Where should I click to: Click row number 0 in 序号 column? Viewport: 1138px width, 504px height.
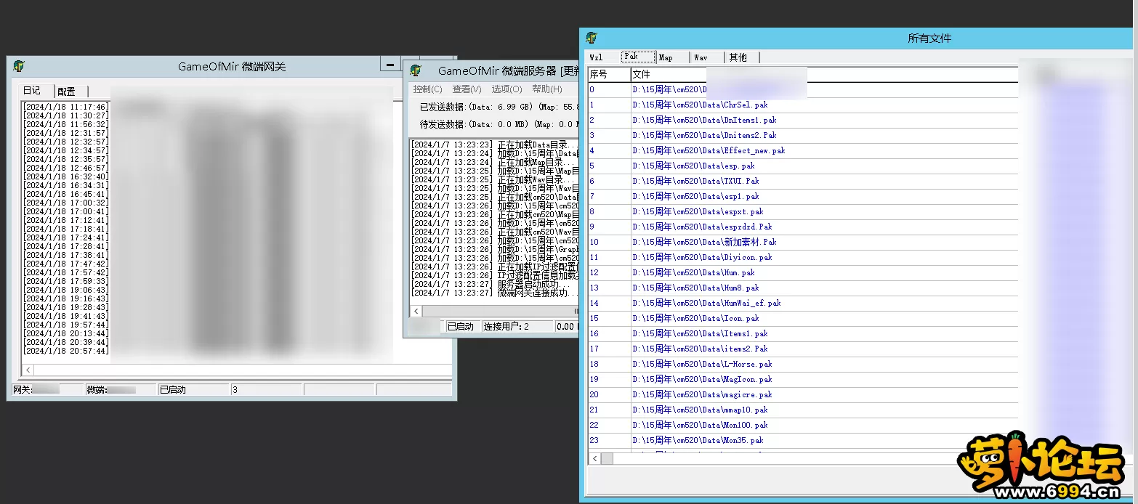point(609,90)
